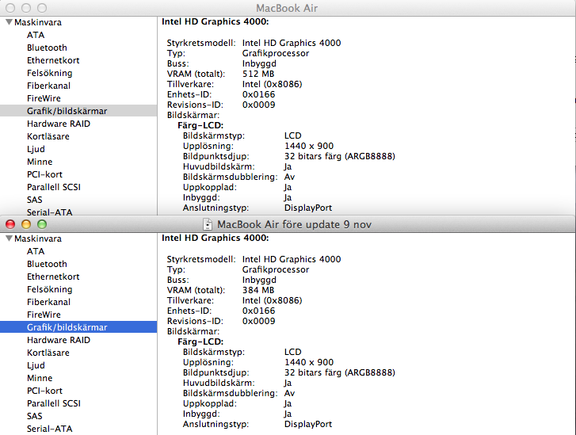Viewport: 576px width, 435px height.
Task: Select SAS in upper window sidebar
Action: (x=35, y=200)
